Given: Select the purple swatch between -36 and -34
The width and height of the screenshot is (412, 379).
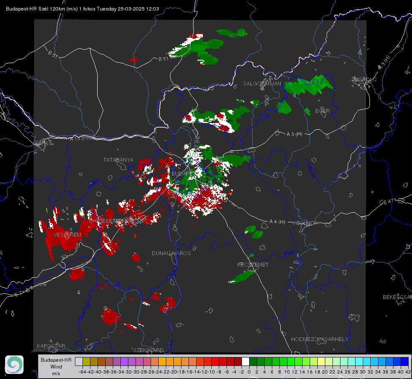Looking at the screenshot, I should pyautogui.click(x=117, y=361).
